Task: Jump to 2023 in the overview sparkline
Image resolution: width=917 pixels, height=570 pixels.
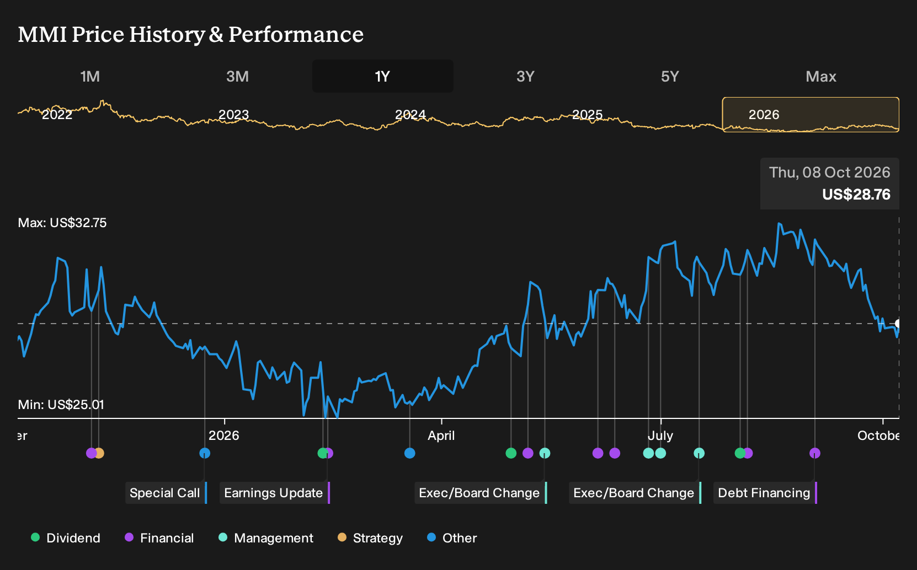Action: pyautogui.click(x=233, y=115)
